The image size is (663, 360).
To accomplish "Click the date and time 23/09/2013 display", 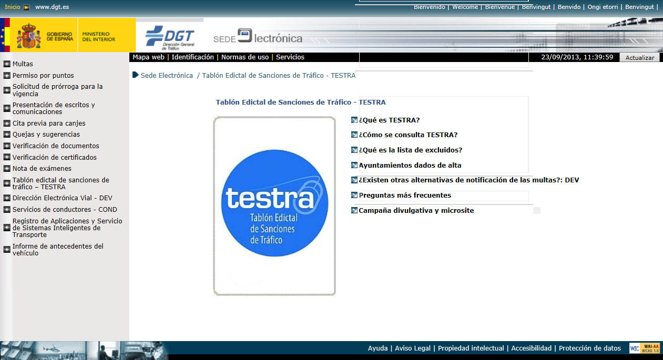I will (x=577, y=57).
